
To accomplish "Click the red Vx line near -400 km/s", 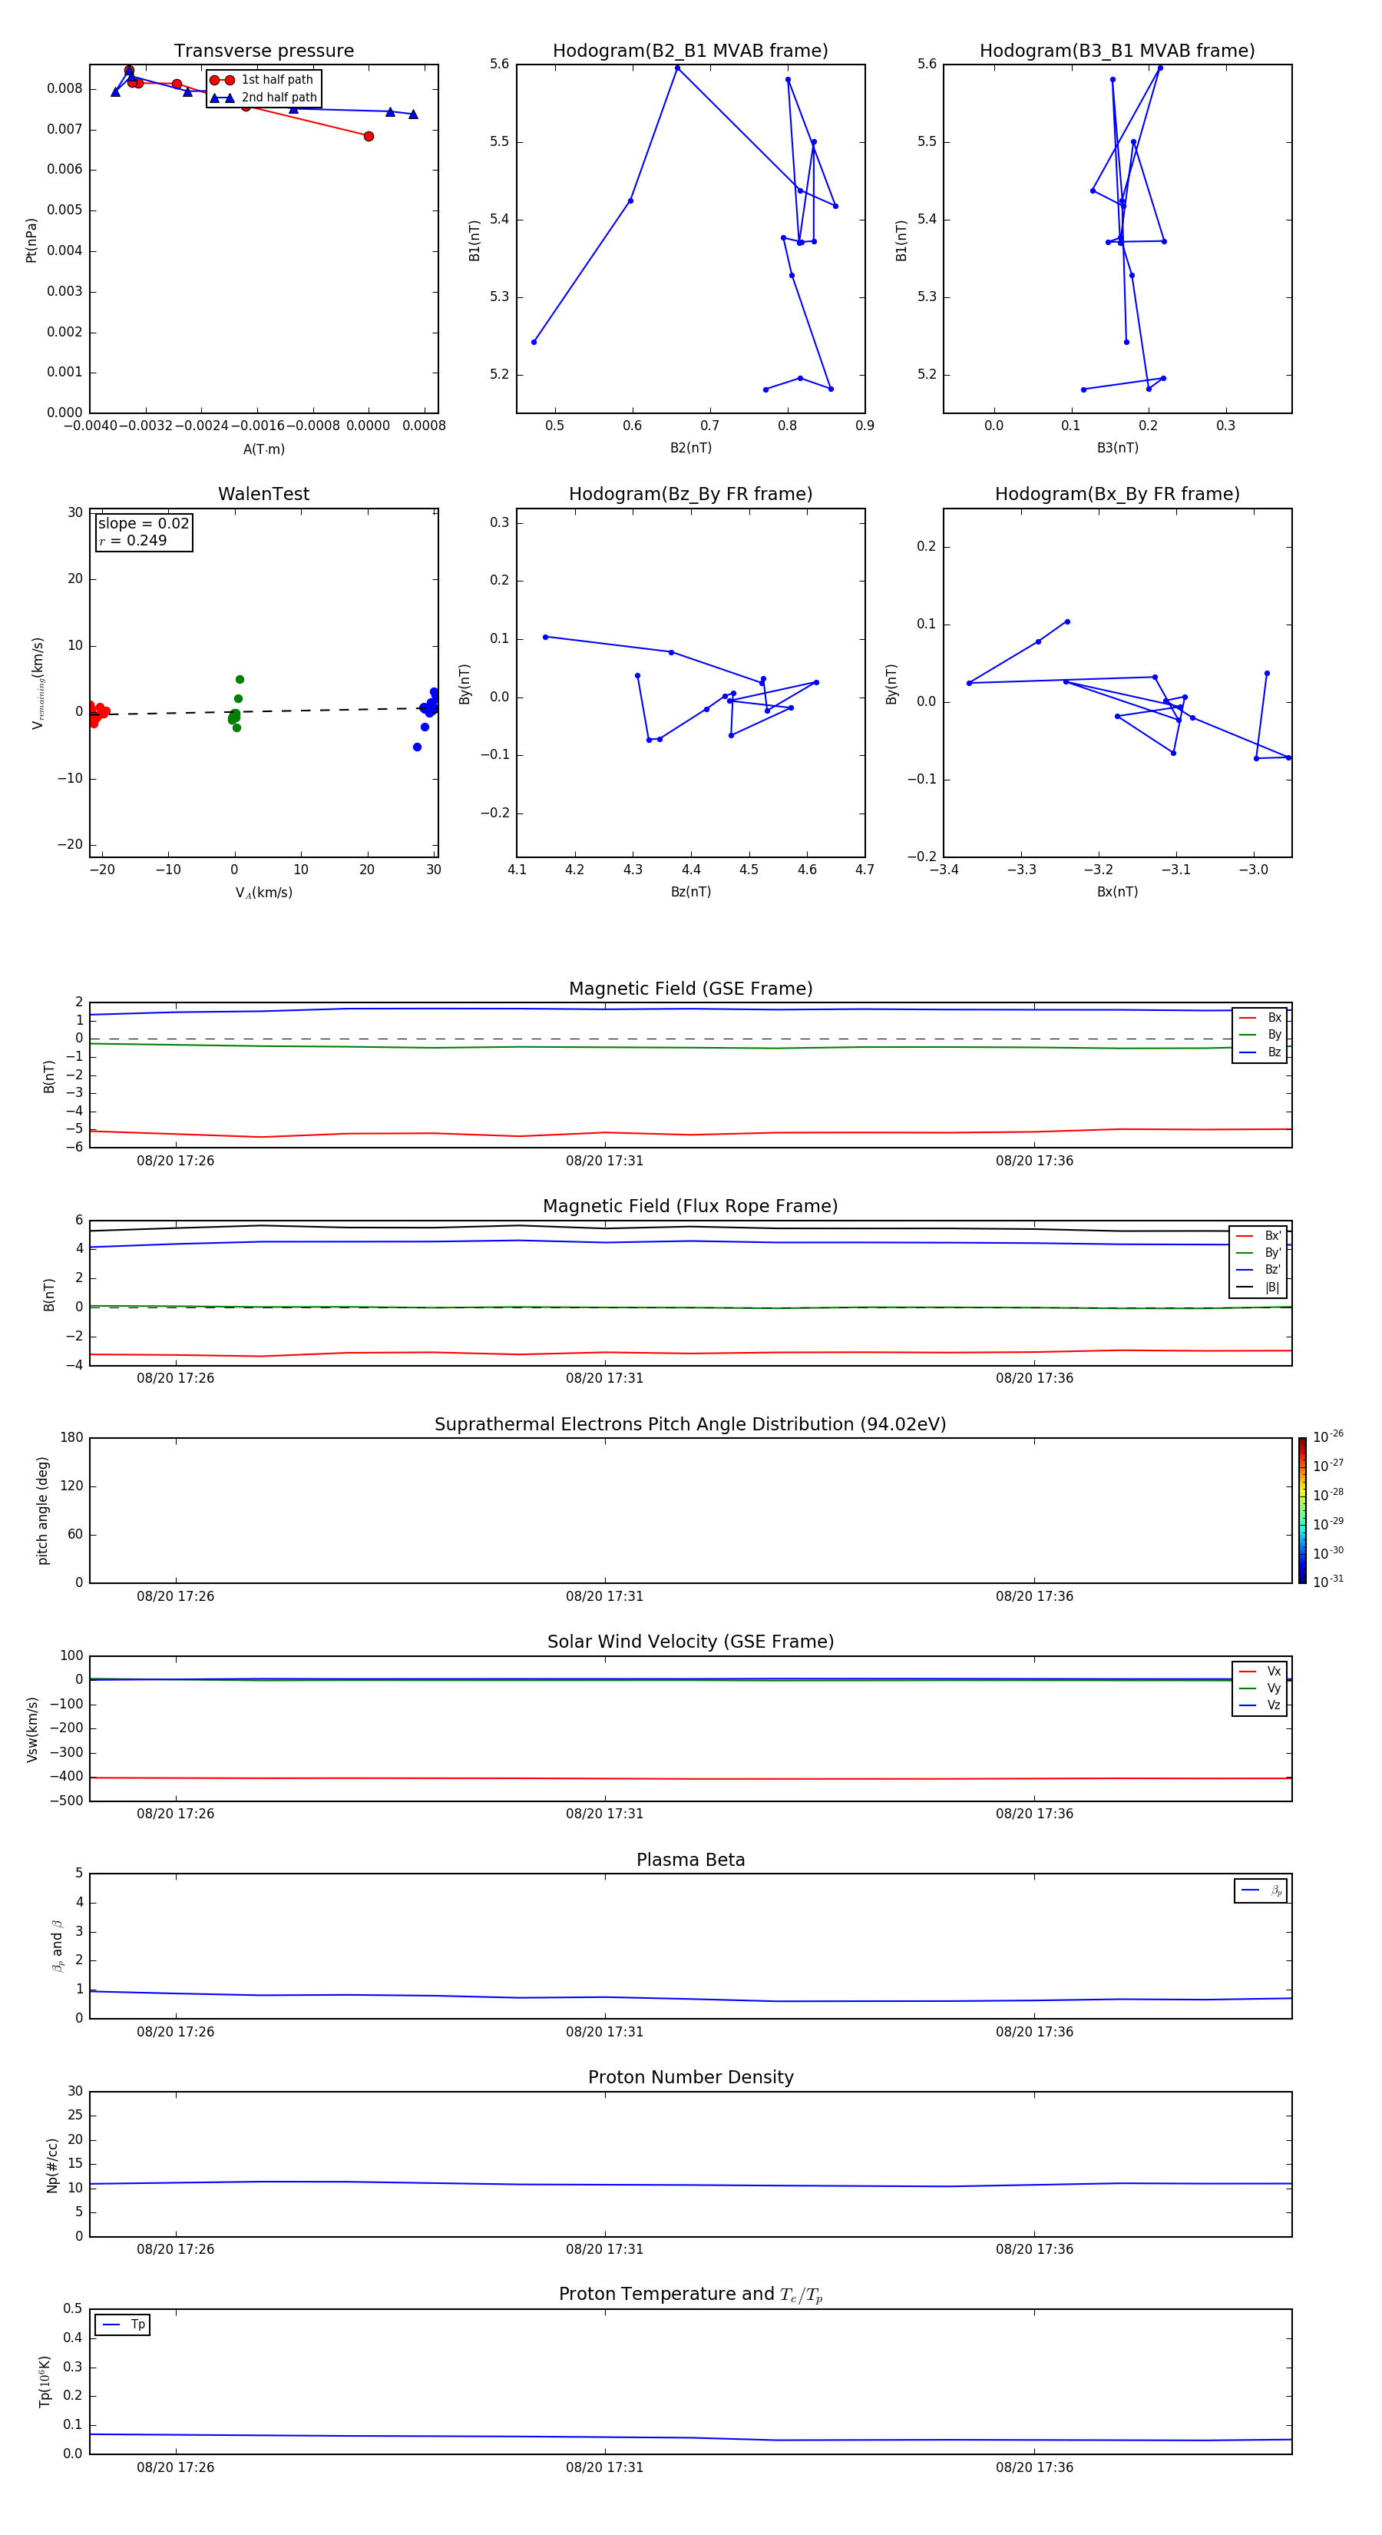I will (x=690, y=1778).
